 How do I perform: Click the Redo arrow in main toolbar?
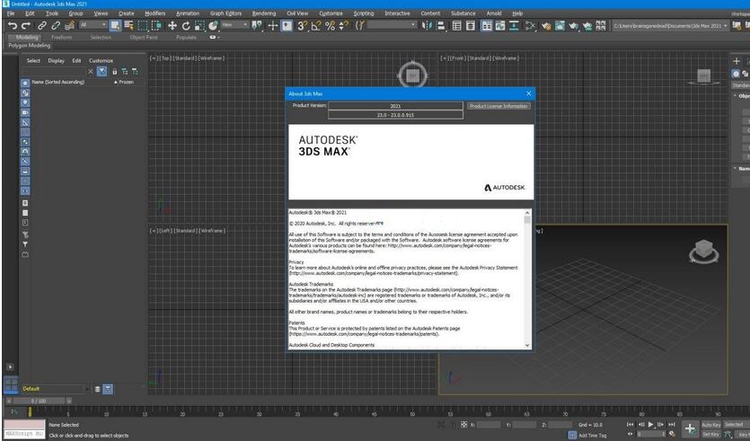coord(26,26)
